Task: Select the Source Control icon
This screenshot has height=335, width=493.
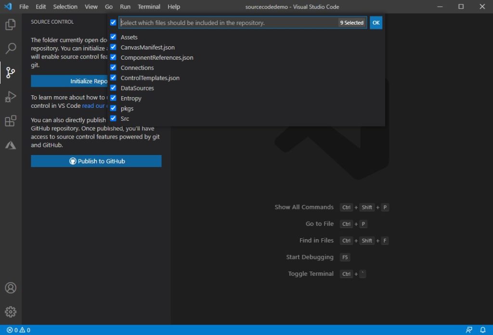Action: pyautogui.click(x=11, y=73)
